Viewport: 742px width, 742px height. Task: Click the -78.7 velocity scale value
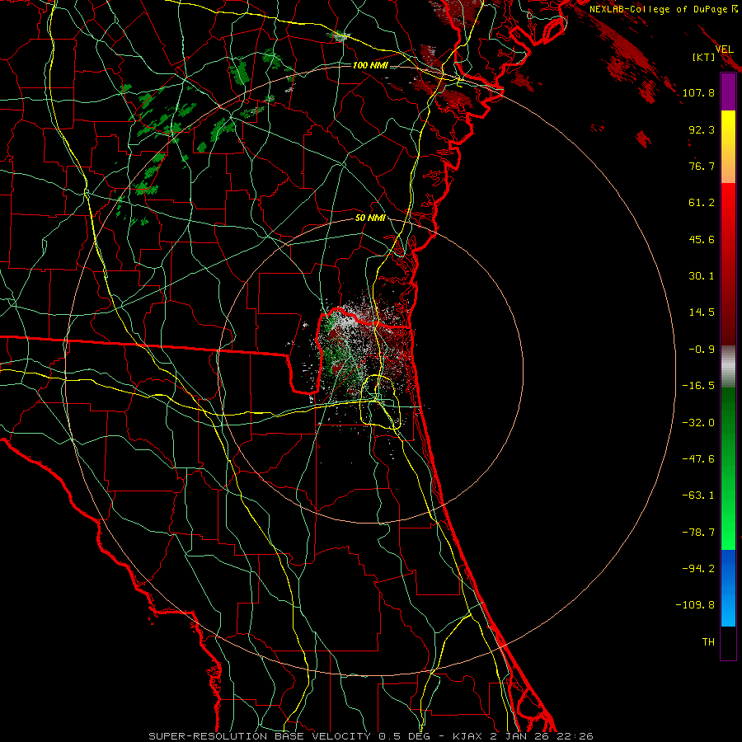pos(698,533)
